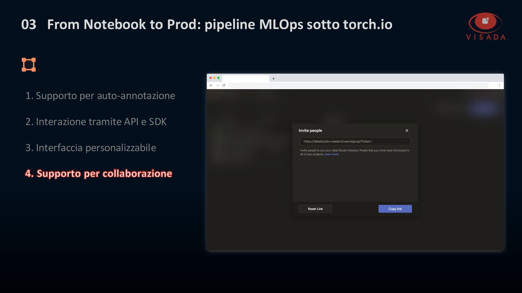Click the VISADA logo
This screenshot has width=522, height=293.
[x=486, y=26]
